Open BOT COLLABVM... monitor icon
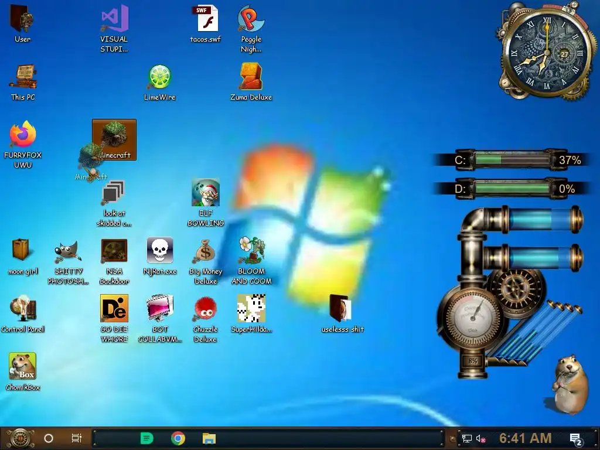The width and height of the screenshot is (600, 450). (159, 318)
